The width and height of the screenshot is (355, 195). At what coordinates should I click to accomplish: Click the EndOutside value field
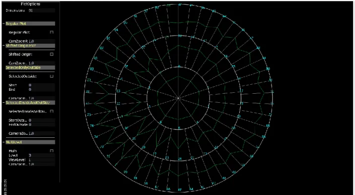pos(42,125)
